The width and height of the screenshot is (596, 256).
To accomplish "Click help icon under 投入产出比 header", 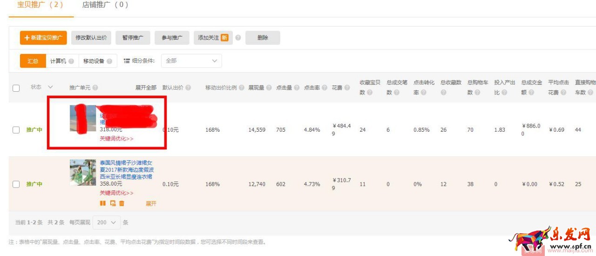I will tap(504, 93).
